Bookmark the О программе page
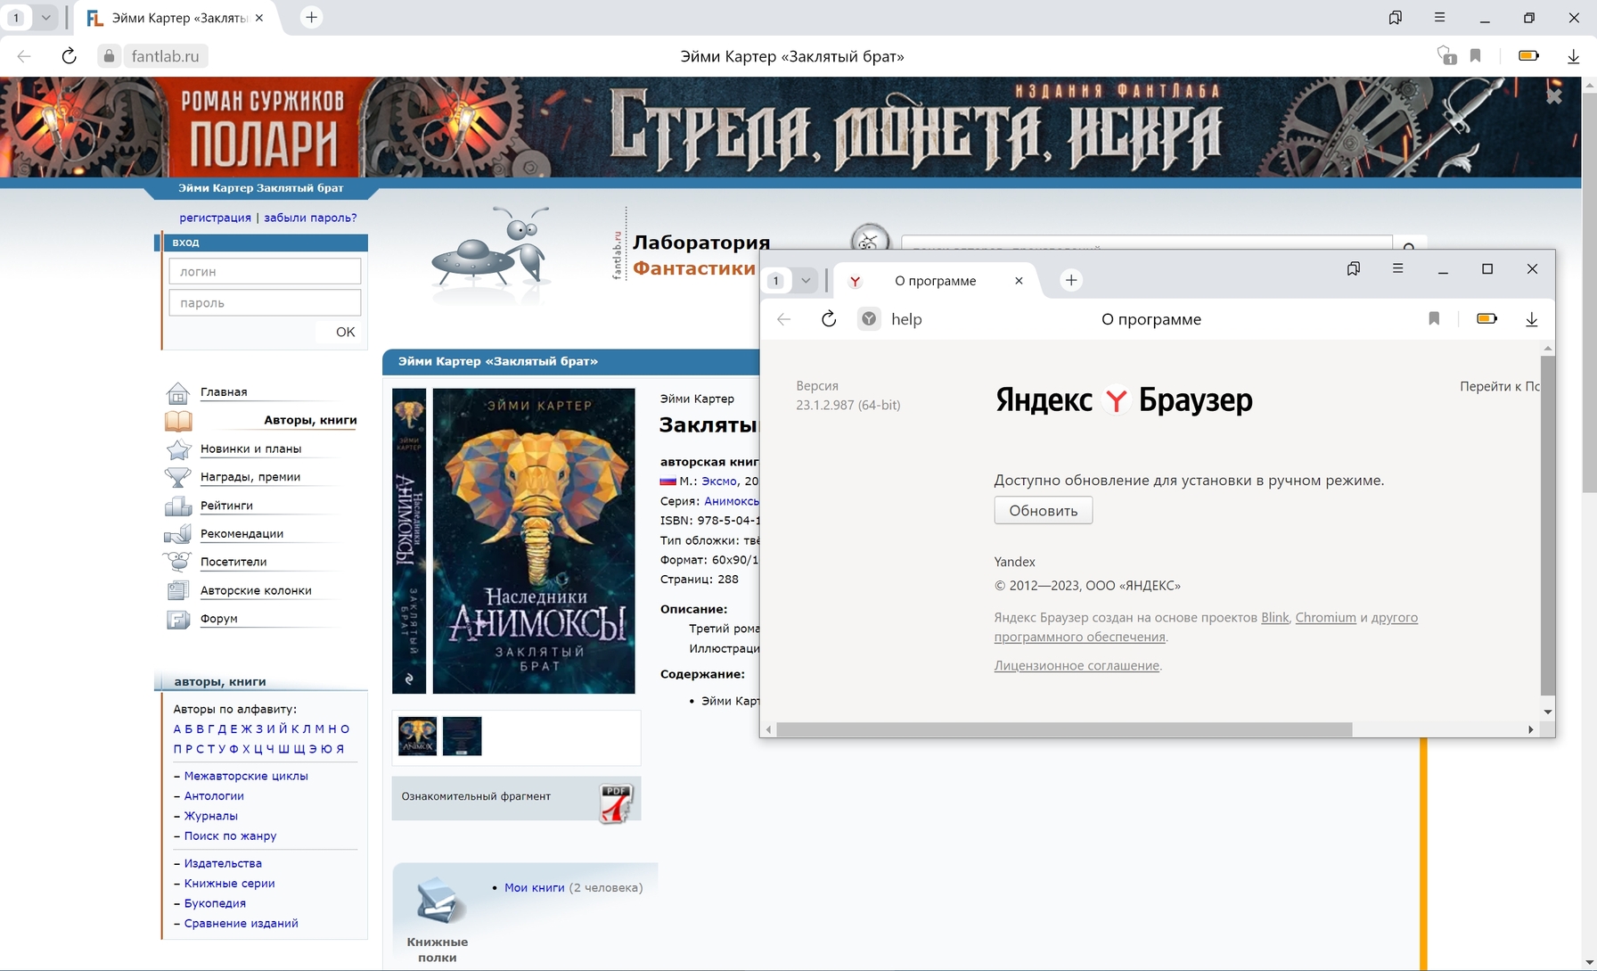1597x971 pixels. [x=1434, y=318]
